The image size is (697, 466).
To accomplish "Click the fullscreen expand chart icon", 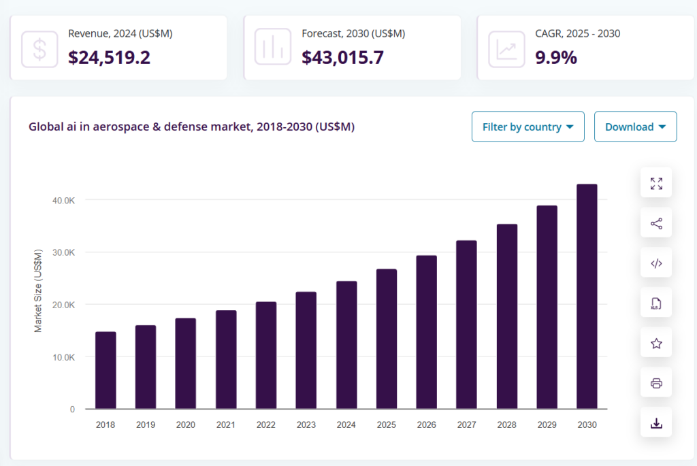I will point(656,183).
